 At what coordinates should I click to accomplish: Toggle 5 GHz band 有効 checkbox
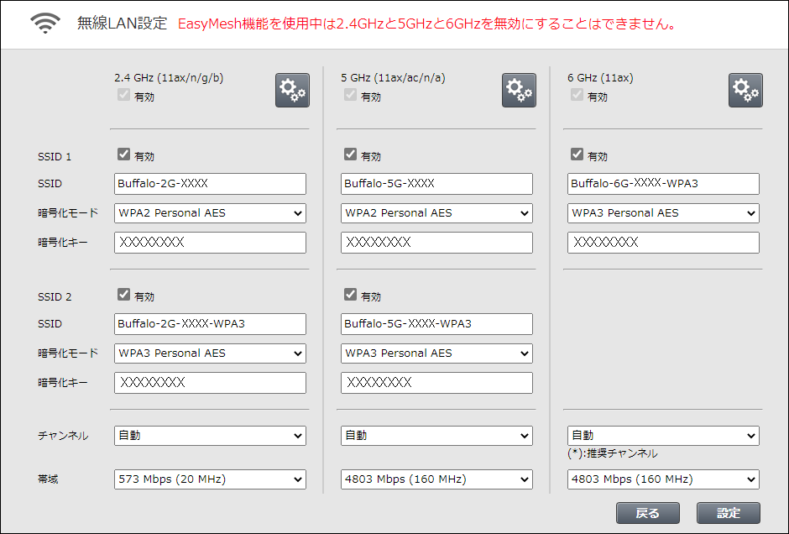[350, 95]
